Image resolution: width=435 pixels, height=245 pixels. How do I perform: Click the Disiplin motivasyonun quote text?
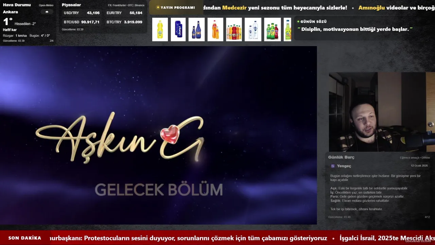(x=355, y=29)
